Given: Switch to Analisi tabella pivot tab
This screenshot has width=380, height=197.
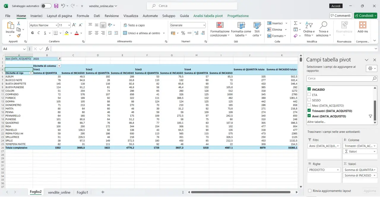Looking at the screenshot, I should [x=208, y=16].
